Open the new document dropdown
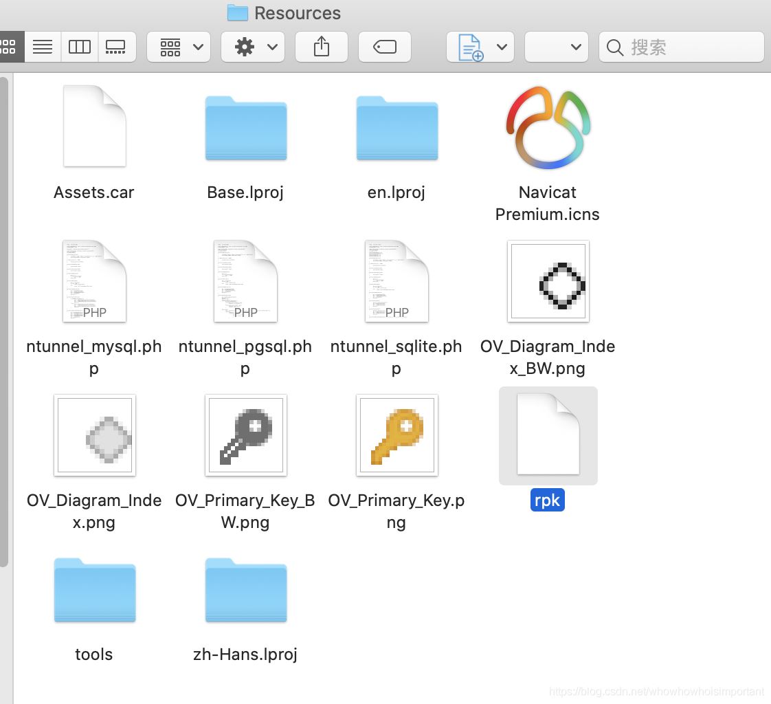The image size is (771, 704). pyautogui.click(x=480, y=47)
